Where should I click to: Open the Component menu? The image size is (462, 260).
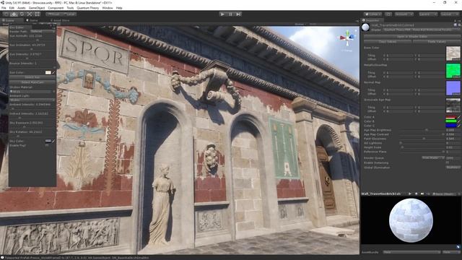[x=56, y=8]
